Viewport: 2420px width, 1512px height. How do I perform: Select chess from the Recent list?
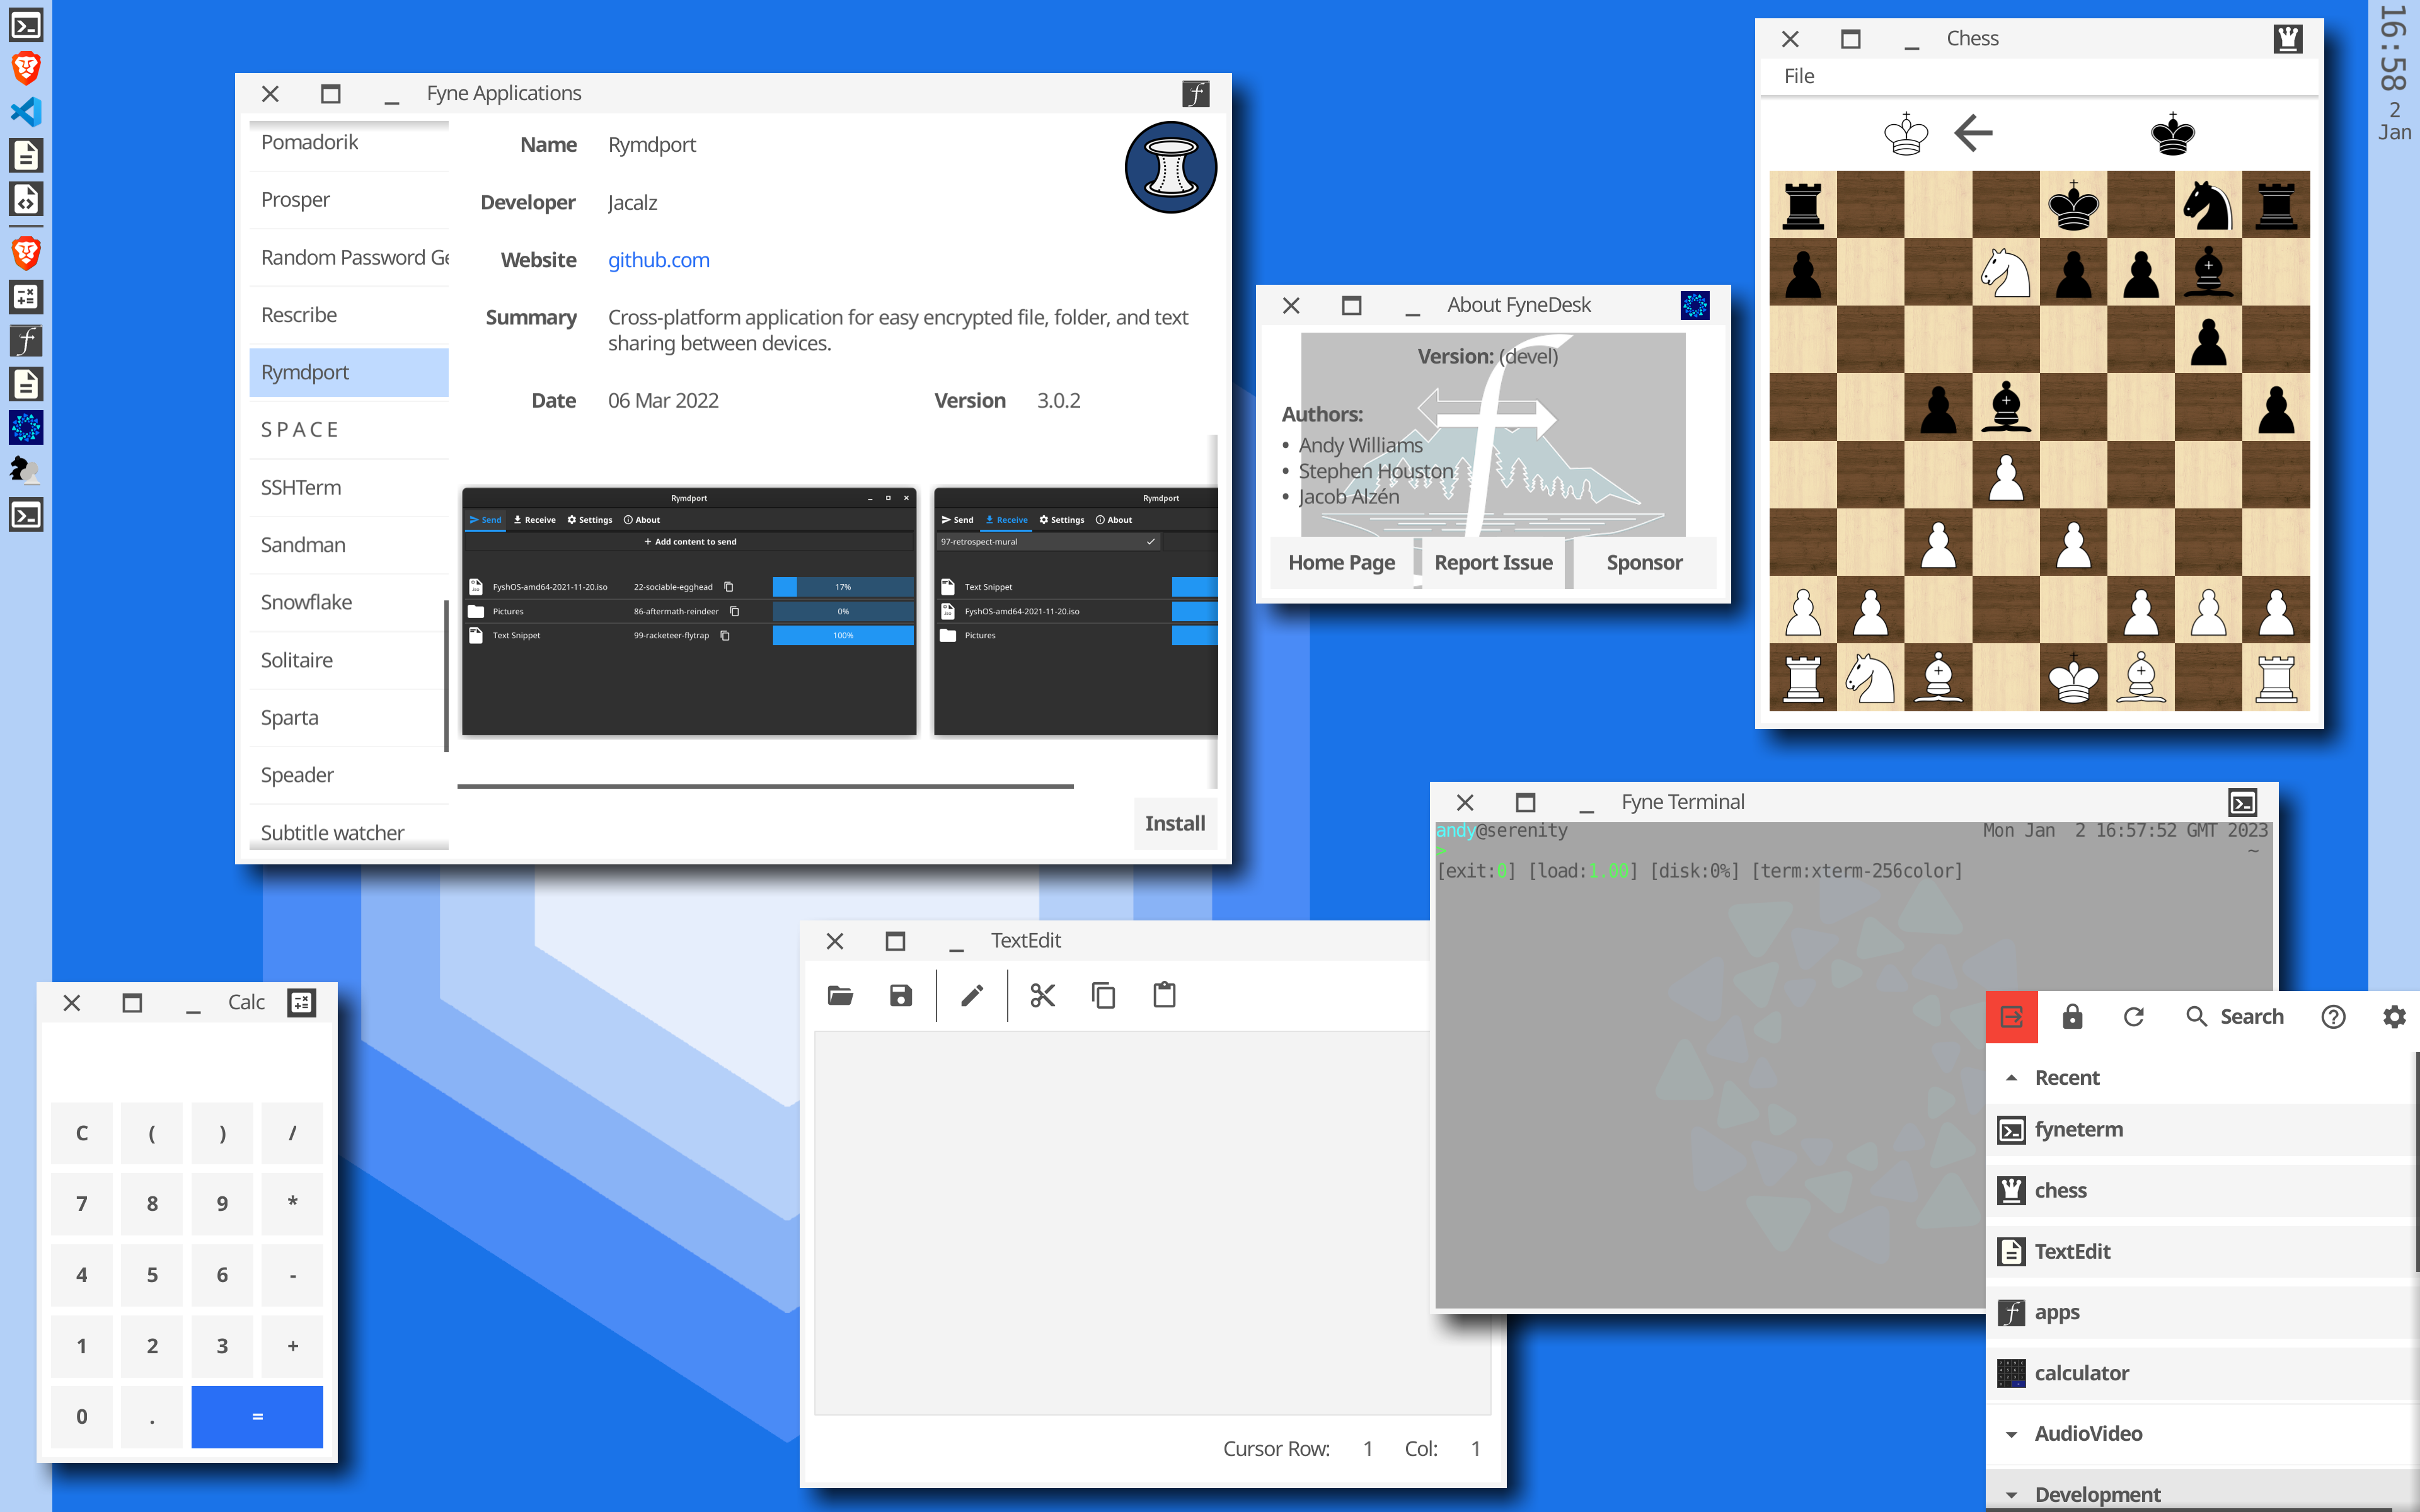(x=2201, y=1190)
